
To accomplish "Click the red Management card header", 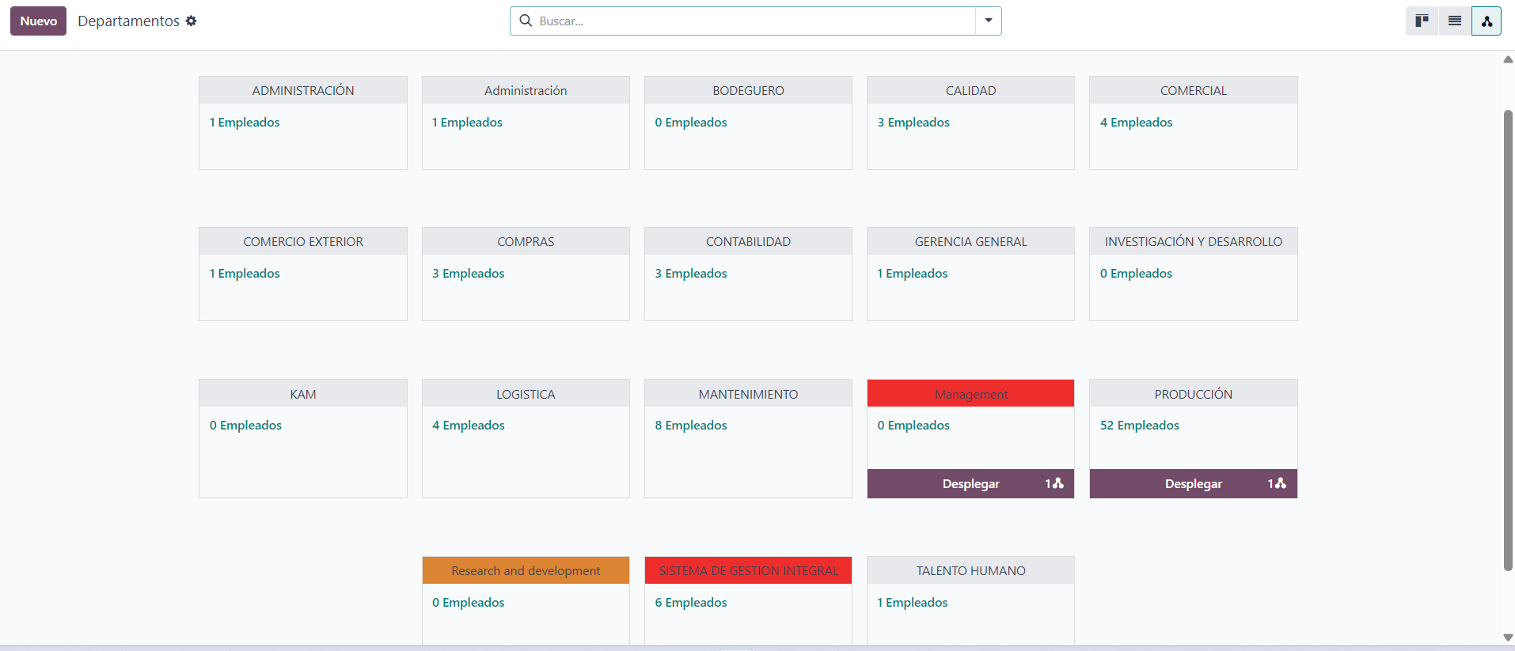I will click(970, 394).
